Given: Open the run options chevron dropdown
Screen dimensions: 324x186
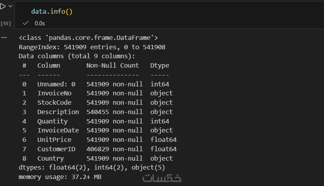Looking at the screenshot, I should click(x=10, y=7).
